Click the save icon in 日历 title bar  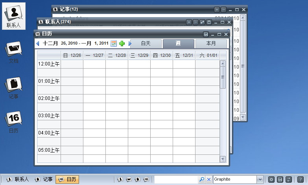[x=206, y=34]
